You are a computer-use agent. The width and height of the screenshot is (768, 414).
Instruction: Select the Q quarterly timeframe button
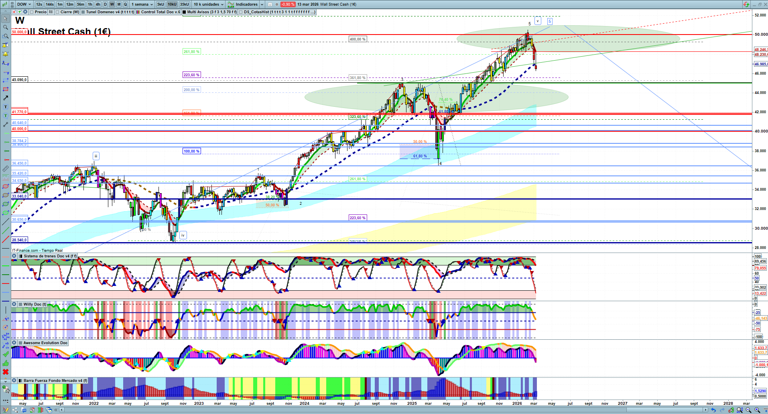coord(125,4)
